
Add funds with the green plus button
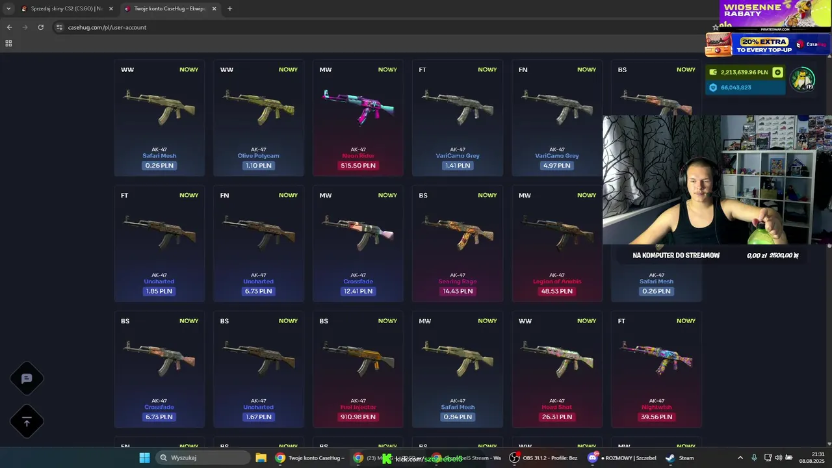point(777,72)
